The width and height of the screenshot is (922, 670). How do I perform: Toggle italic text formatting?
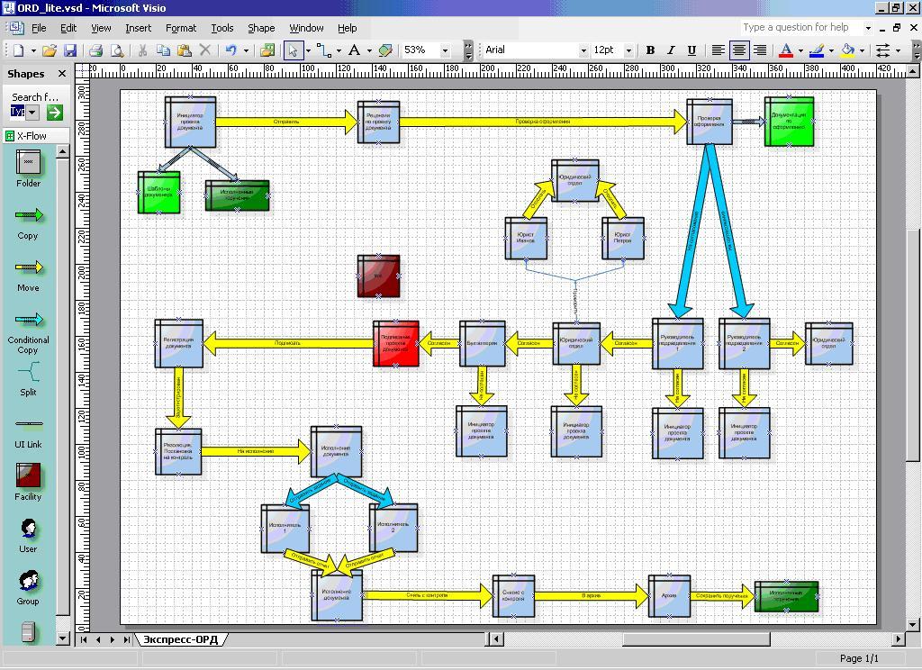[x=669, y=50]
